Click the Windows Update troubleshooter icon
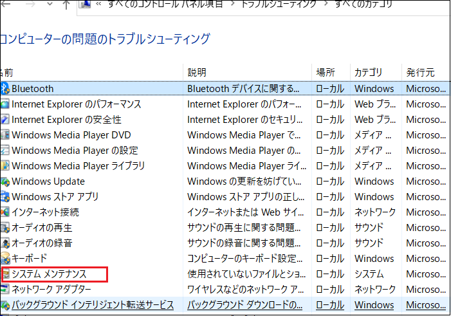The image size is (451, 316). tap(5, 181)
